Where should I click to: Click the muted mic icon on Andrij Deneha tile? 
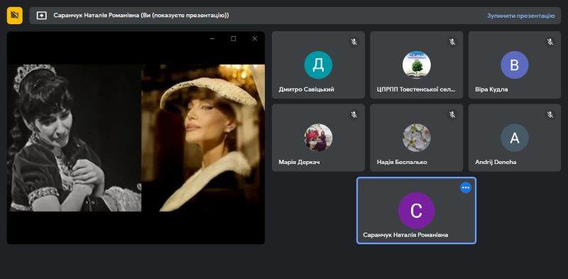pos(550,114)
